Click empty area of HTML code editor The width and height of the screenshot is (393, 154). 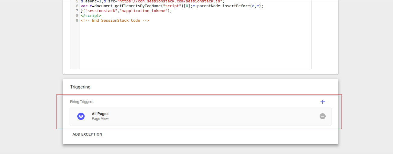195,46
